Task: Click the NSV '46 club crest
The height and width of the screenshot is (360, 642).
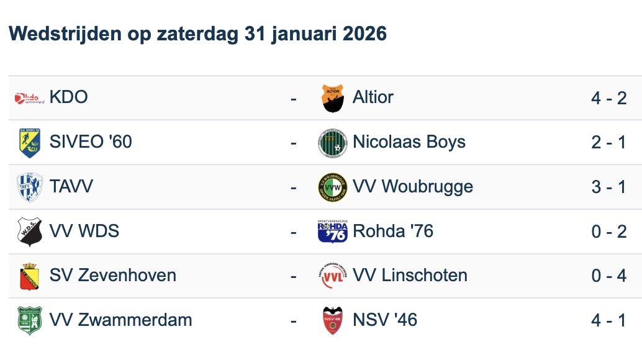Action: [333, 321]
